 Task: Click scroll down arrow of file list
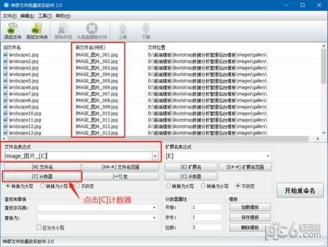pos(324,132)
